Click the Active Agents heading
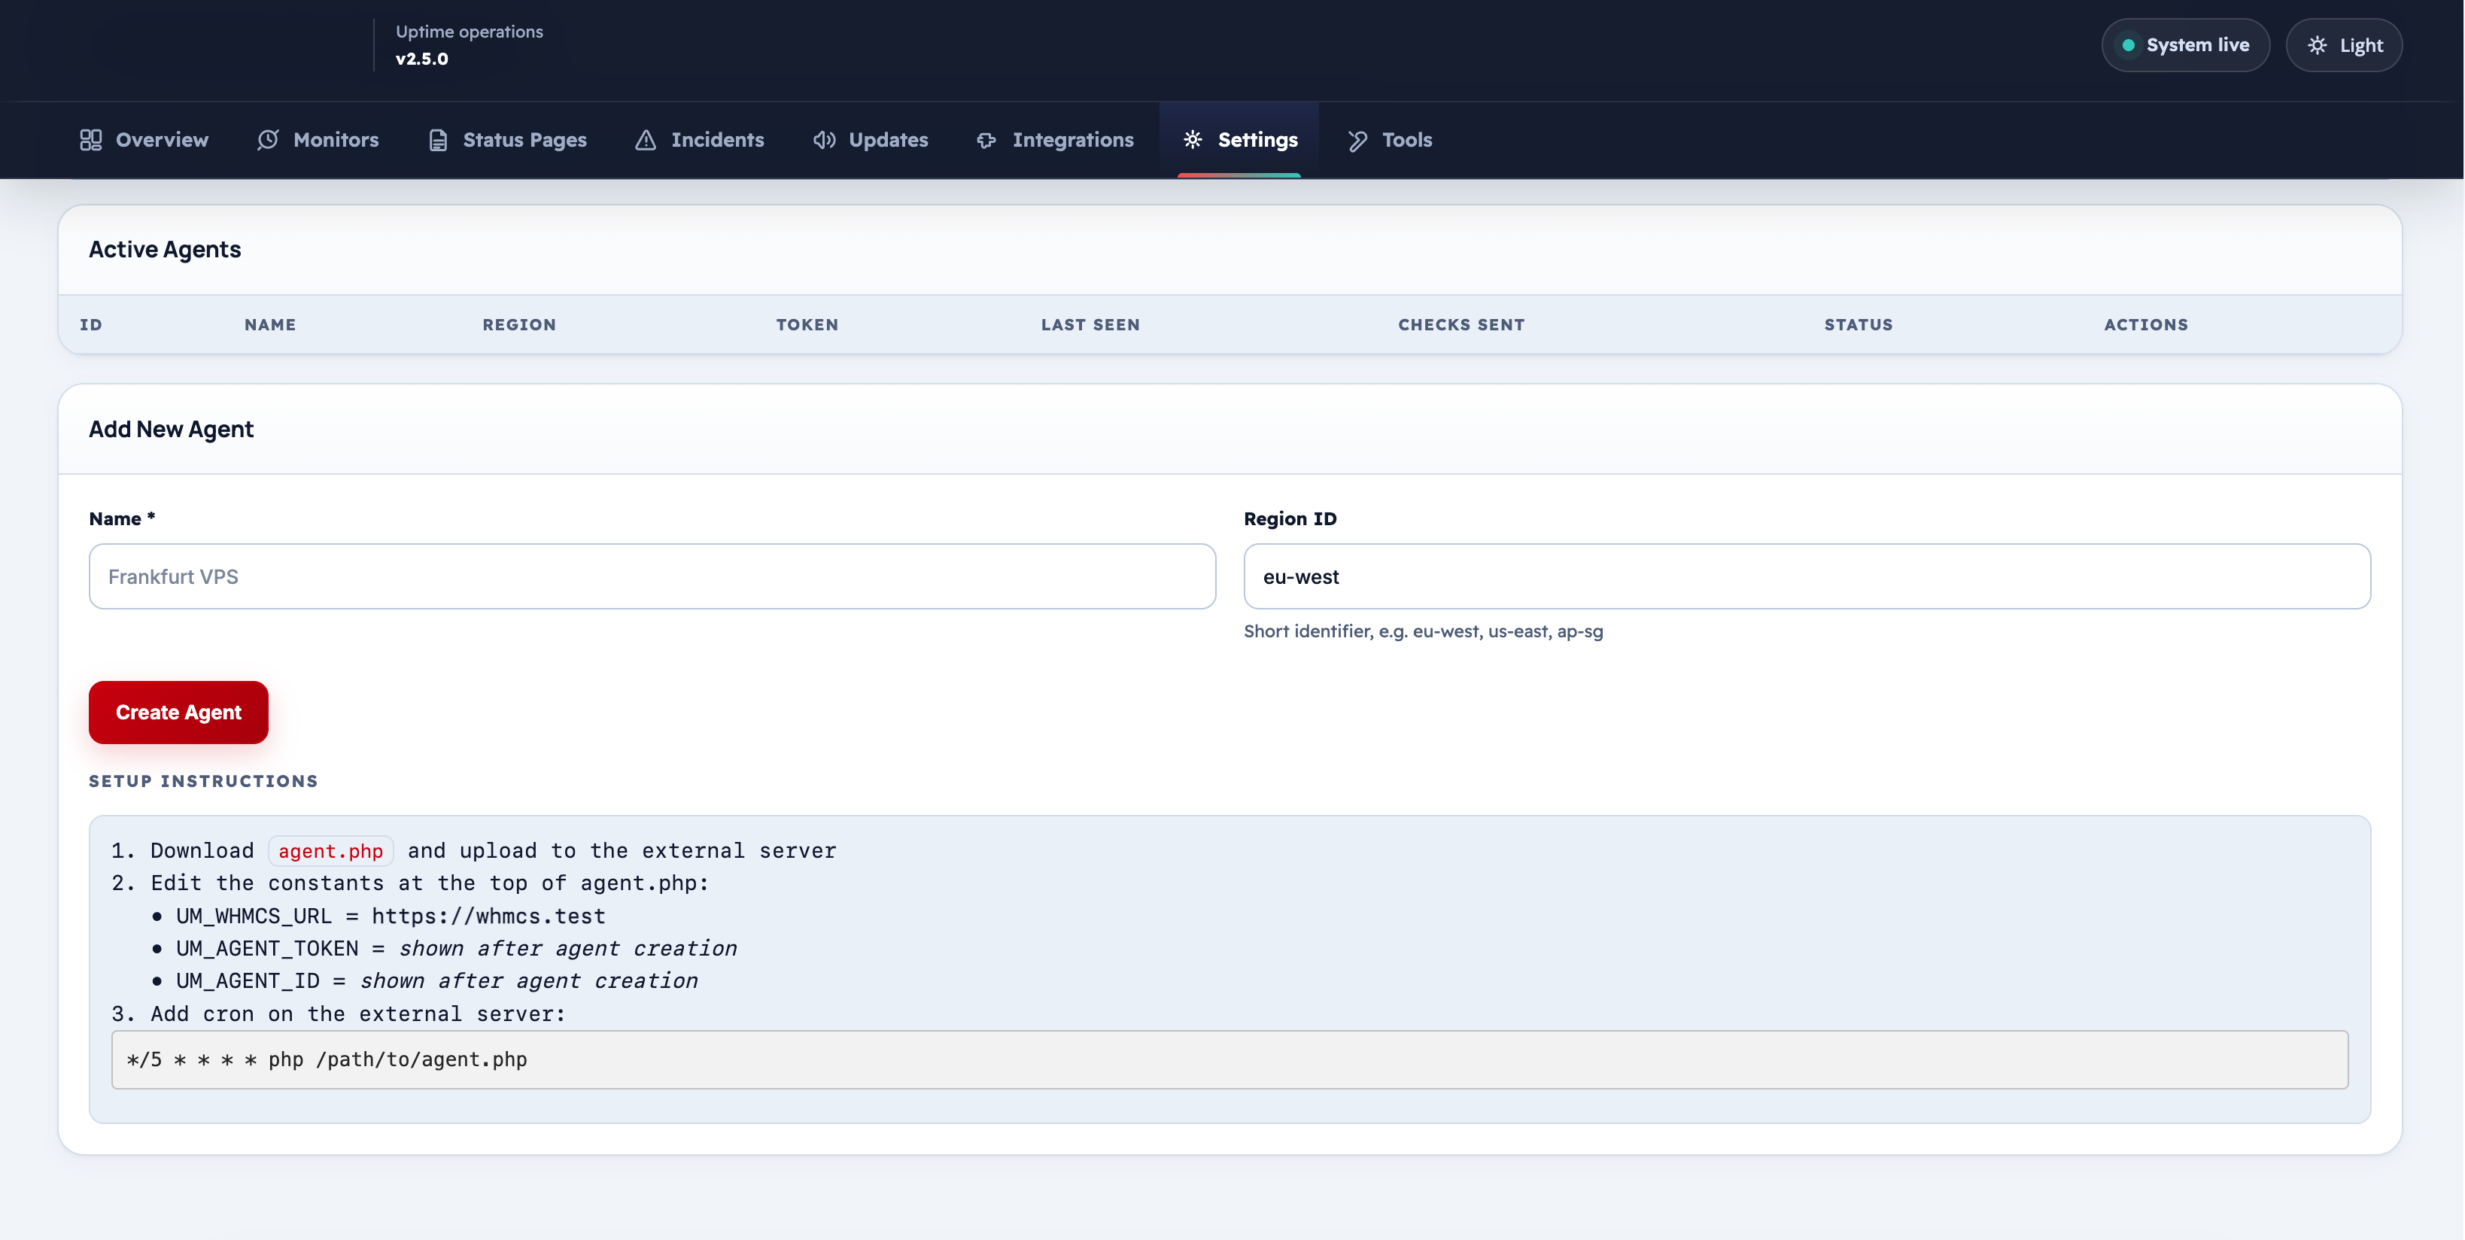 [165, 249]
